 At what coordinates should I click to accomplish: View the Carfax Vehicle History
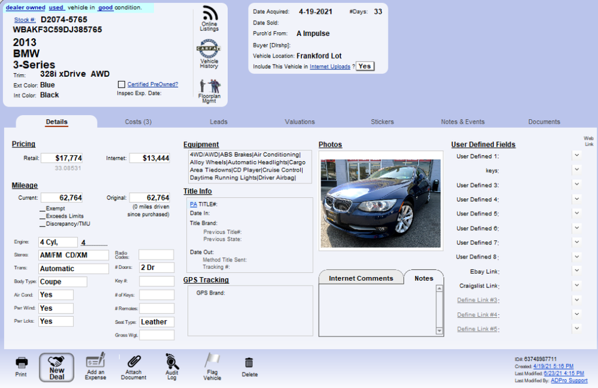click(209, 53)
